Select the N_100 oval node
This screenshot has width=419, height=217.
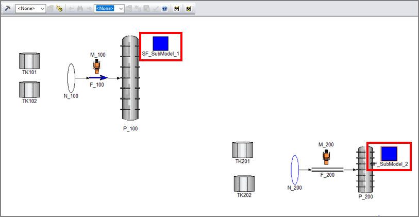71,78
